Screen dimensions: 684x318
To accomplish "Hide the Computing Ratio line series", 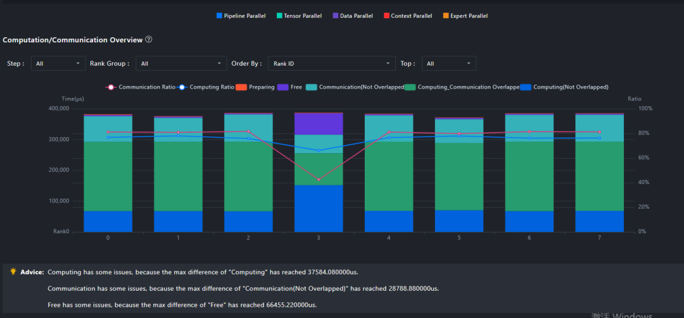I will (x=205, y=87).
